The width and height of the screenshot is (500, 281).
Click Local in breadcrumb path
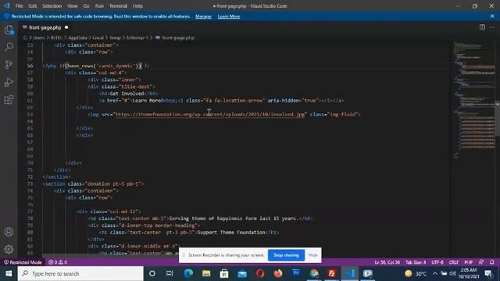click(x=98, y=37)
